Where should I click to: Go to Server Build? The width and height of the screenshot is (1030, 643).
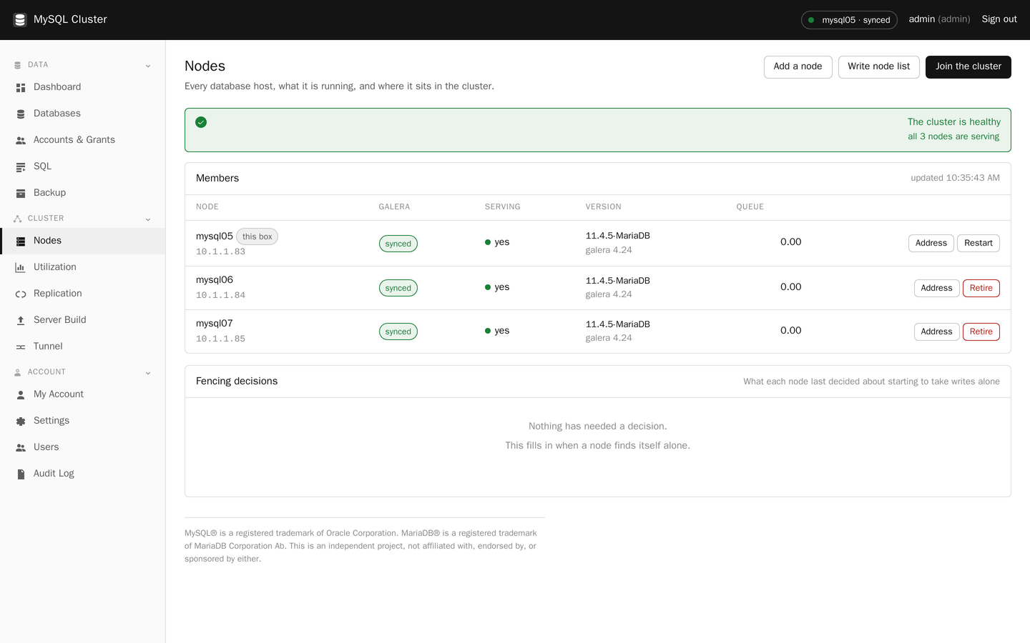(83, 320)
